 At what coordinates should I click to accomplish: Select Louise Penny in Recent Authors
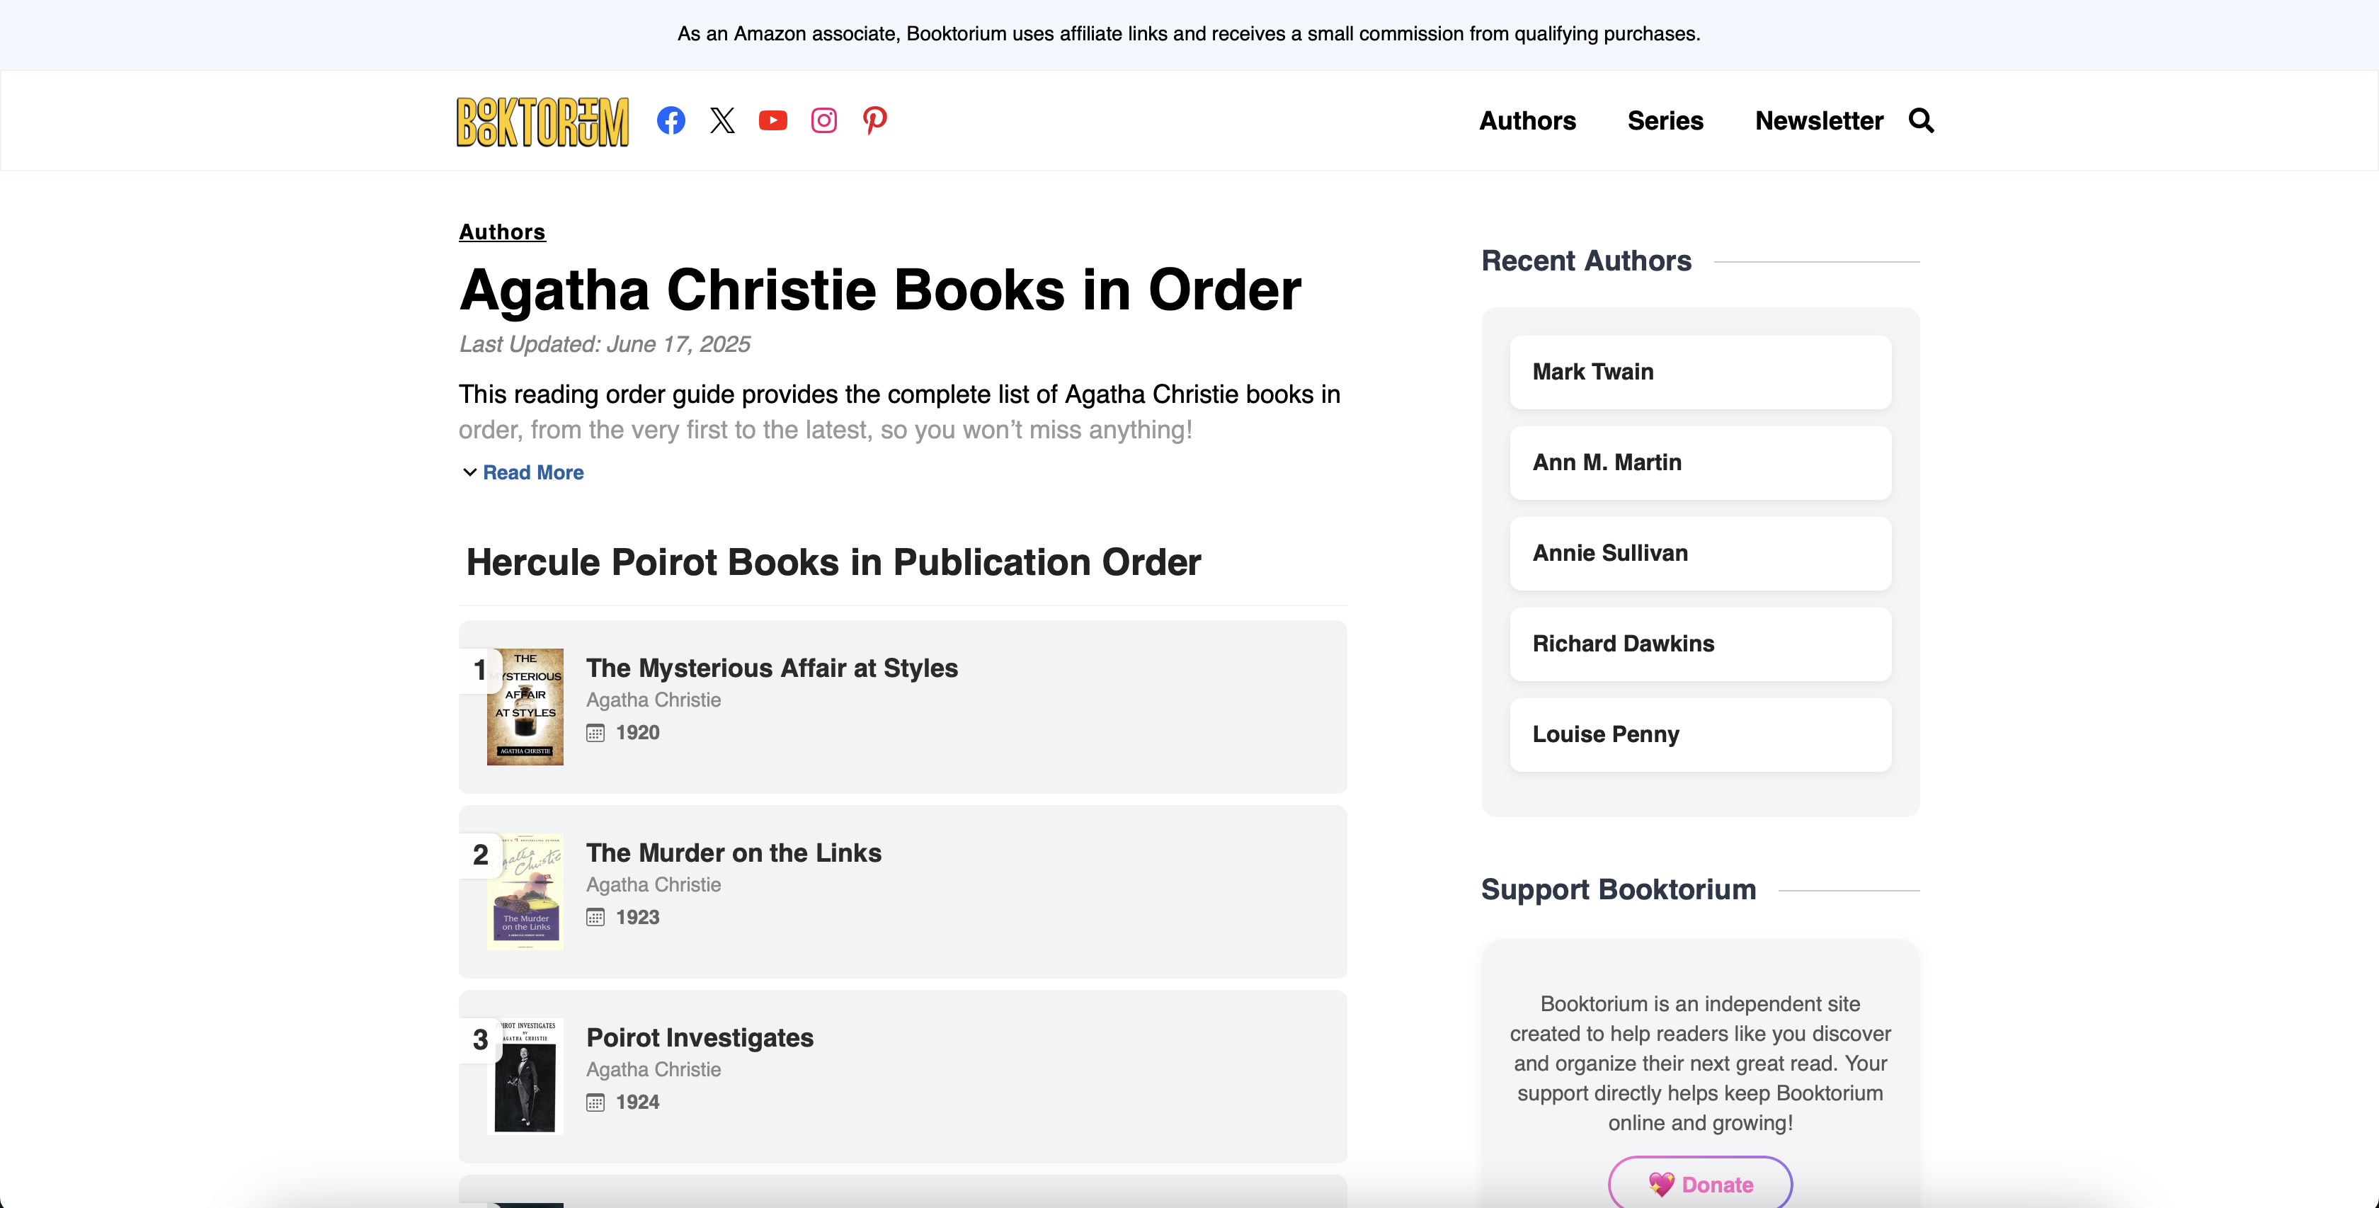(x=1700, y=734)
